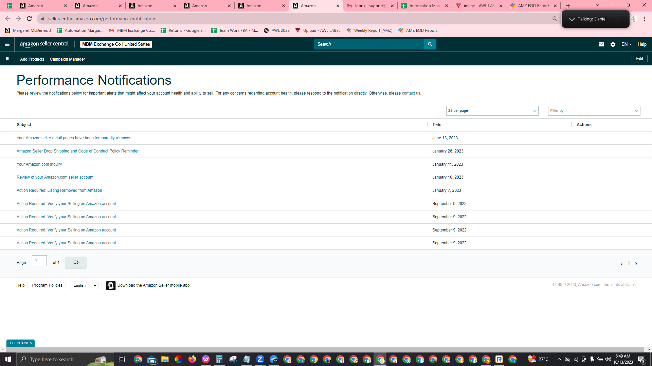652x366 pixels.
Task: Open 'Your Amazon seller detail pages have been temporarily removed'
Action: tap(74, 138)
